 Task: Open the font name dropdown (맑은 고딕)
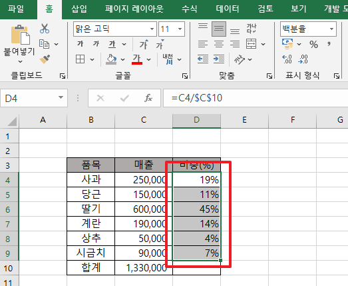152,29
